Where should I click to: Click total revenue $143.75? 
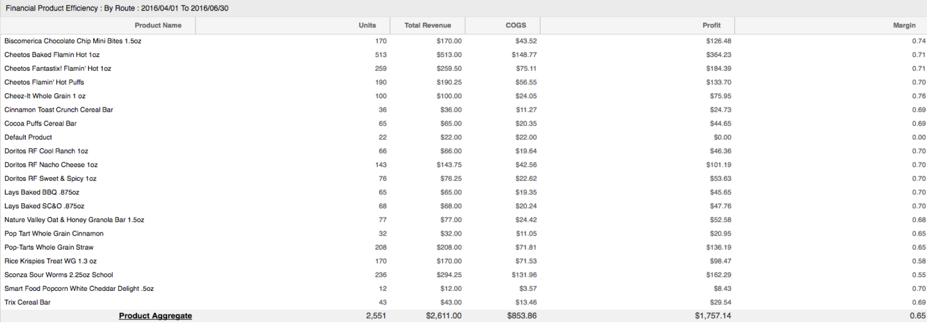tap(449, 165)
